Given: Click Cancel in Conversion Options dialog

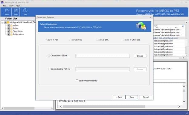Looking at the screenshot, I should (x=146, y=97).
